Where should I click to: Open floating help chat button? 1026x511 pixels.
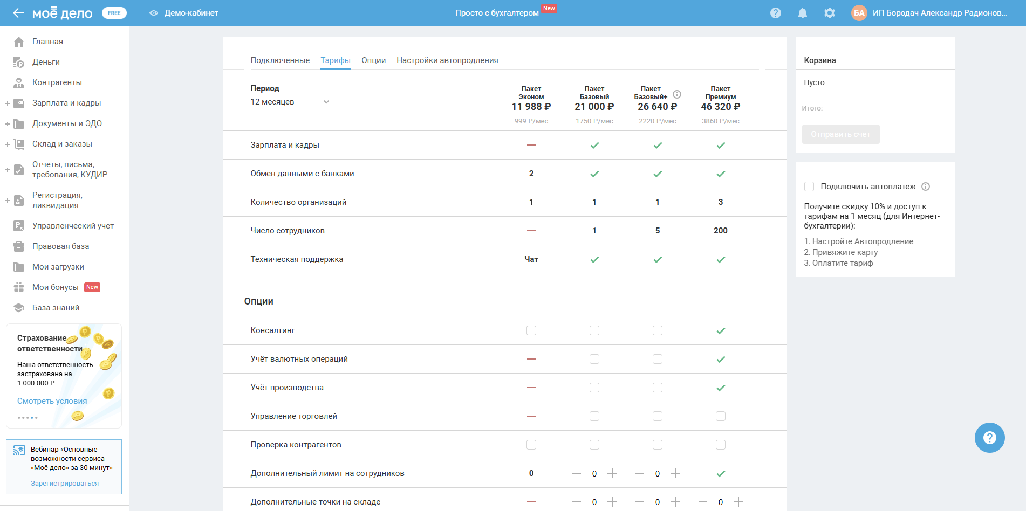pos(989,438)
